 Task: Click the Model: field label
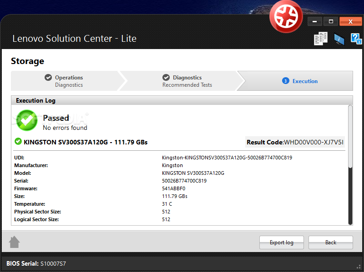click(x=22, y=173)
